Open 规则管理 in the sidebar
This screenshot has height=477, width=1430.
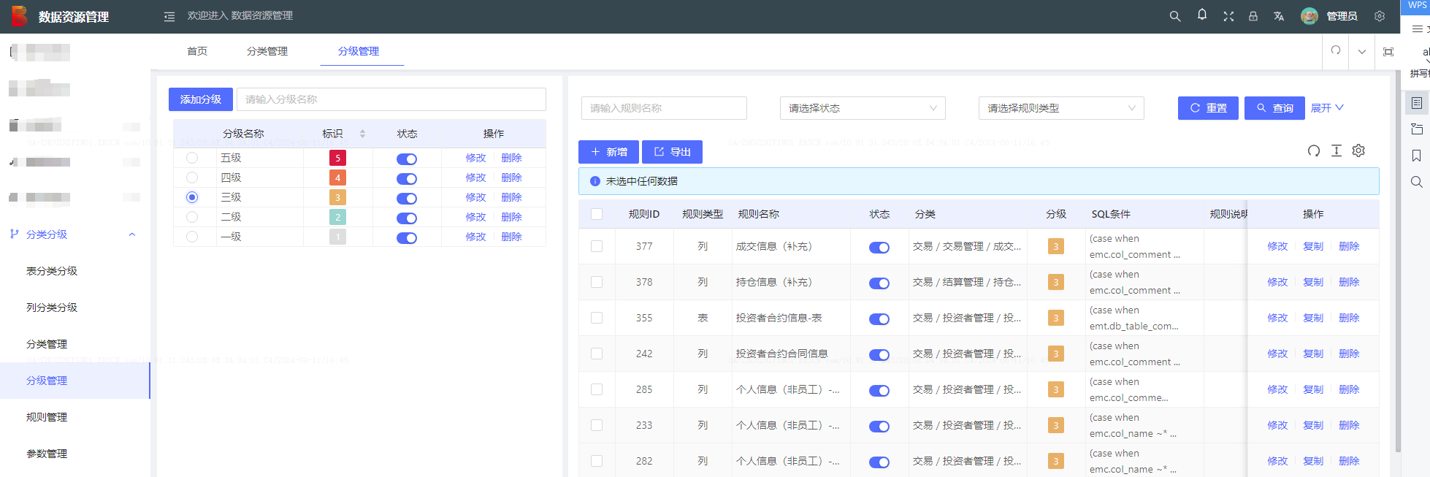(x=47, y=417)
